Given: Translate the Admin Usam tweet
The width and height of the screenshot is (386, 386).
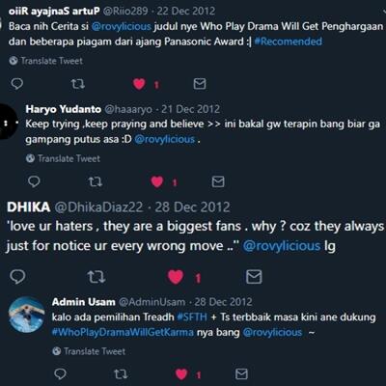Looking at the screenshot, I should 89,351.
